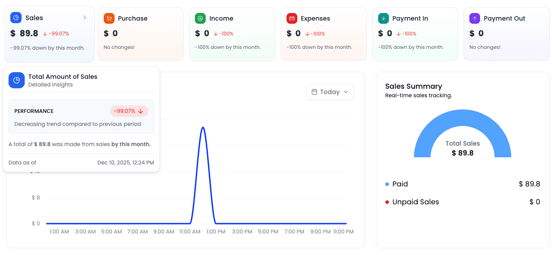Click the calendar icon in Today selector
The image size is (556, 255).
314,92
